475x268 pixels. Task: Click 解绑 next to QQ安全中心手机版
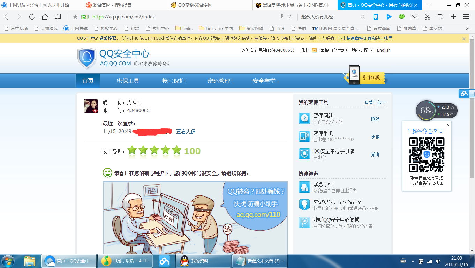point(375,155)
